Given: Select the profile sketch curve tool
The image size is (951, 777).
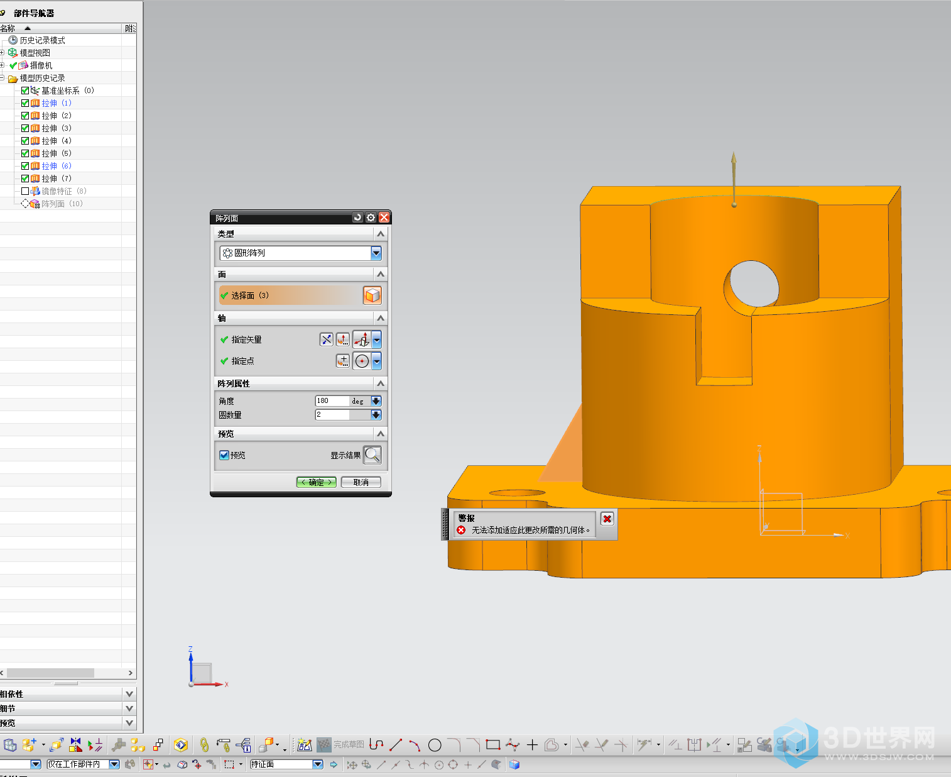Looking at the screenshot, I should click(x=376, y=745).
